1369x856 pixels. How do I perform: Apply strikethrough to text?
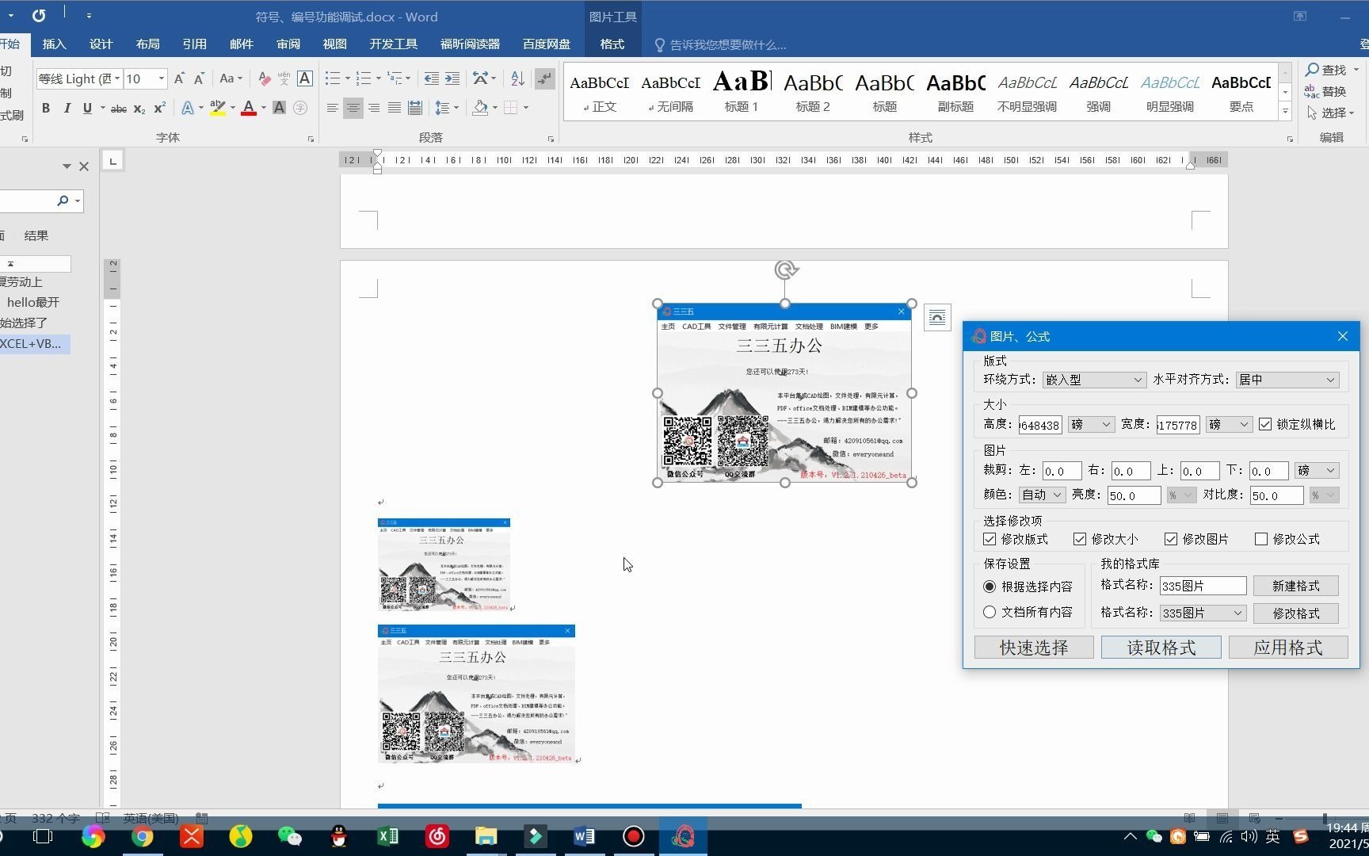point(119,108)
